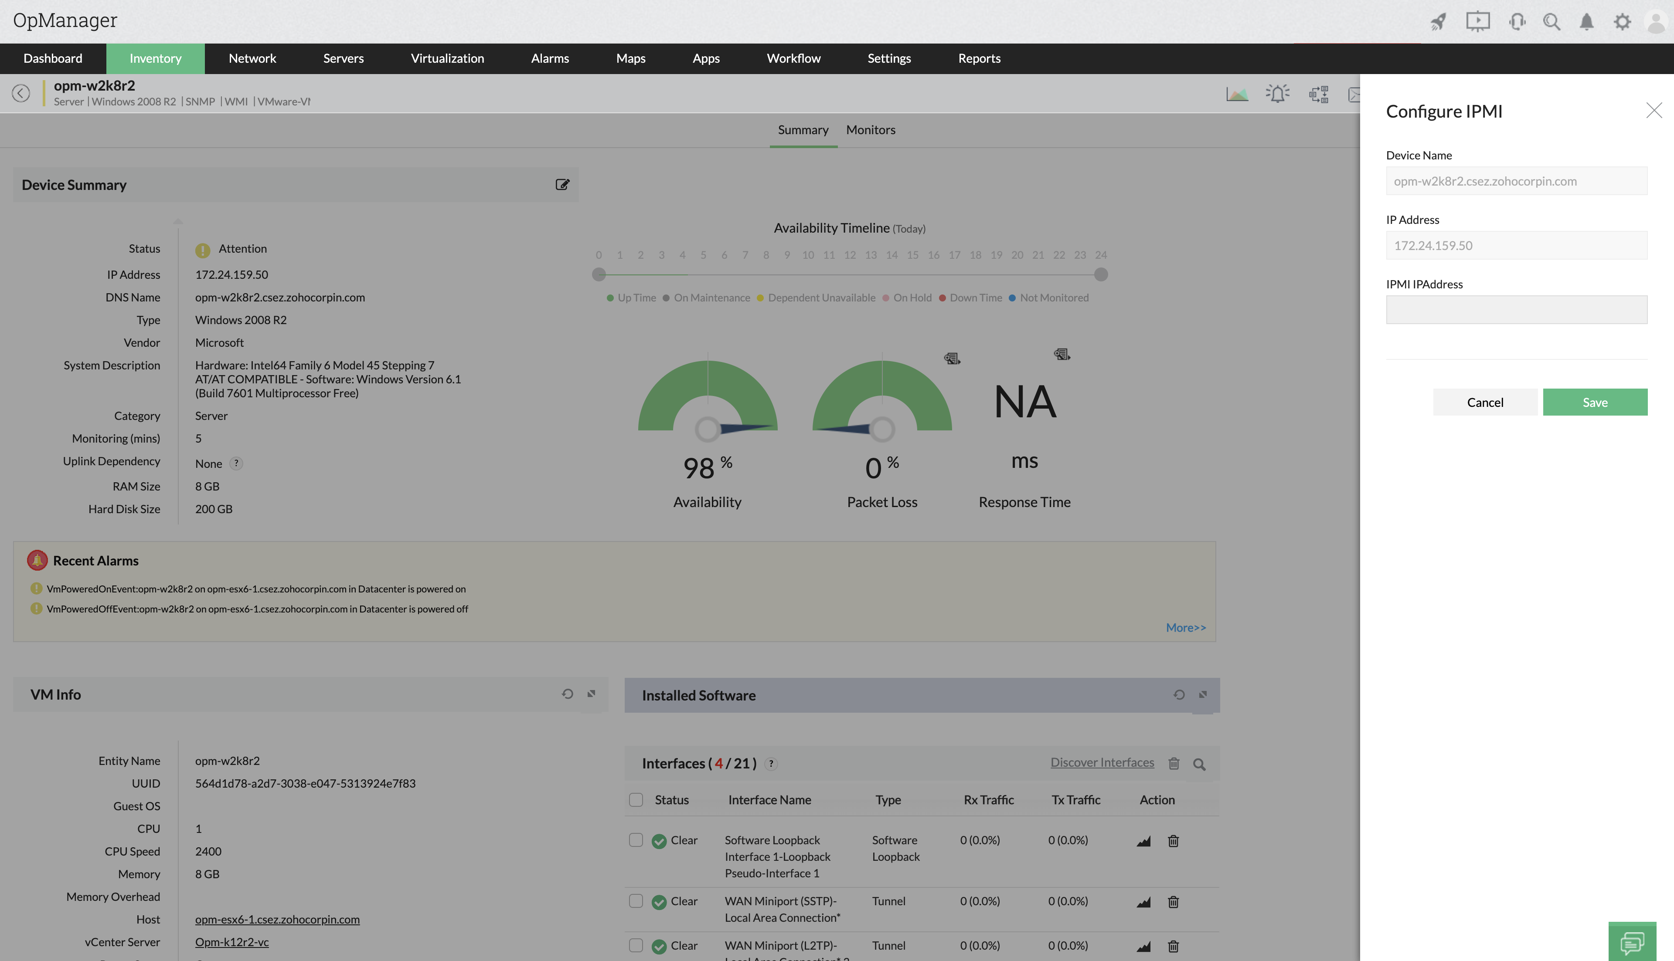This screenshot has width=1674, height=961.
Task: Click More>> under Recent Alarms
Action: coord(1185,628)
